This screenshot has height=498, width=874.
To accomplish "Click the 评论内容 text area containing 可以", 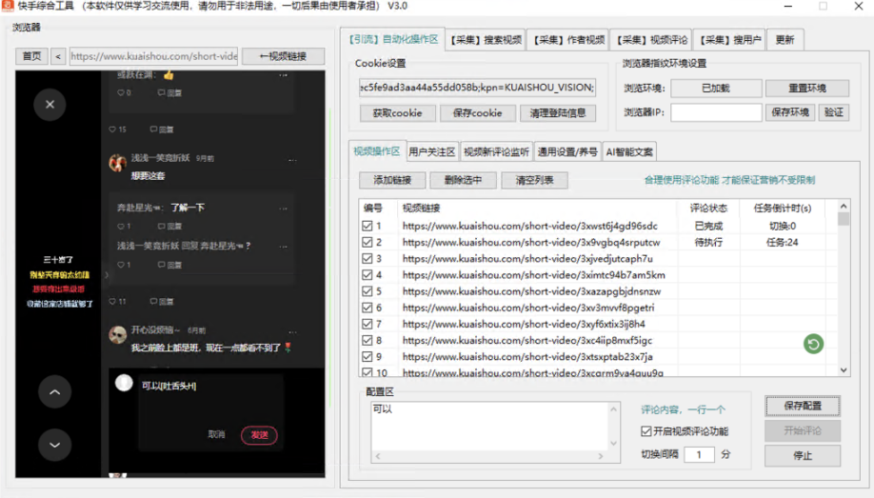I will [490, 427].
